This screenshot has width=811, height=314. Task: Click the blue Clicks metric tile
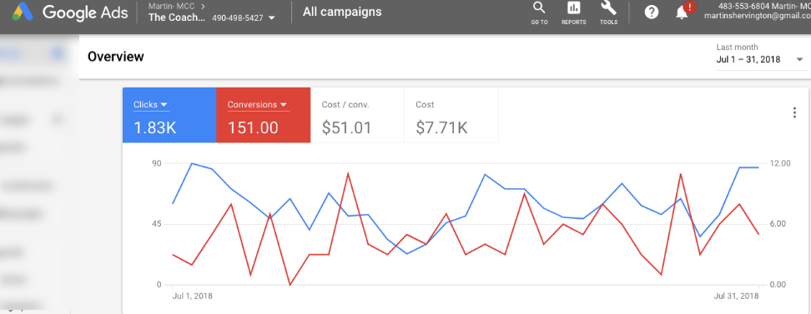[169, 115]
